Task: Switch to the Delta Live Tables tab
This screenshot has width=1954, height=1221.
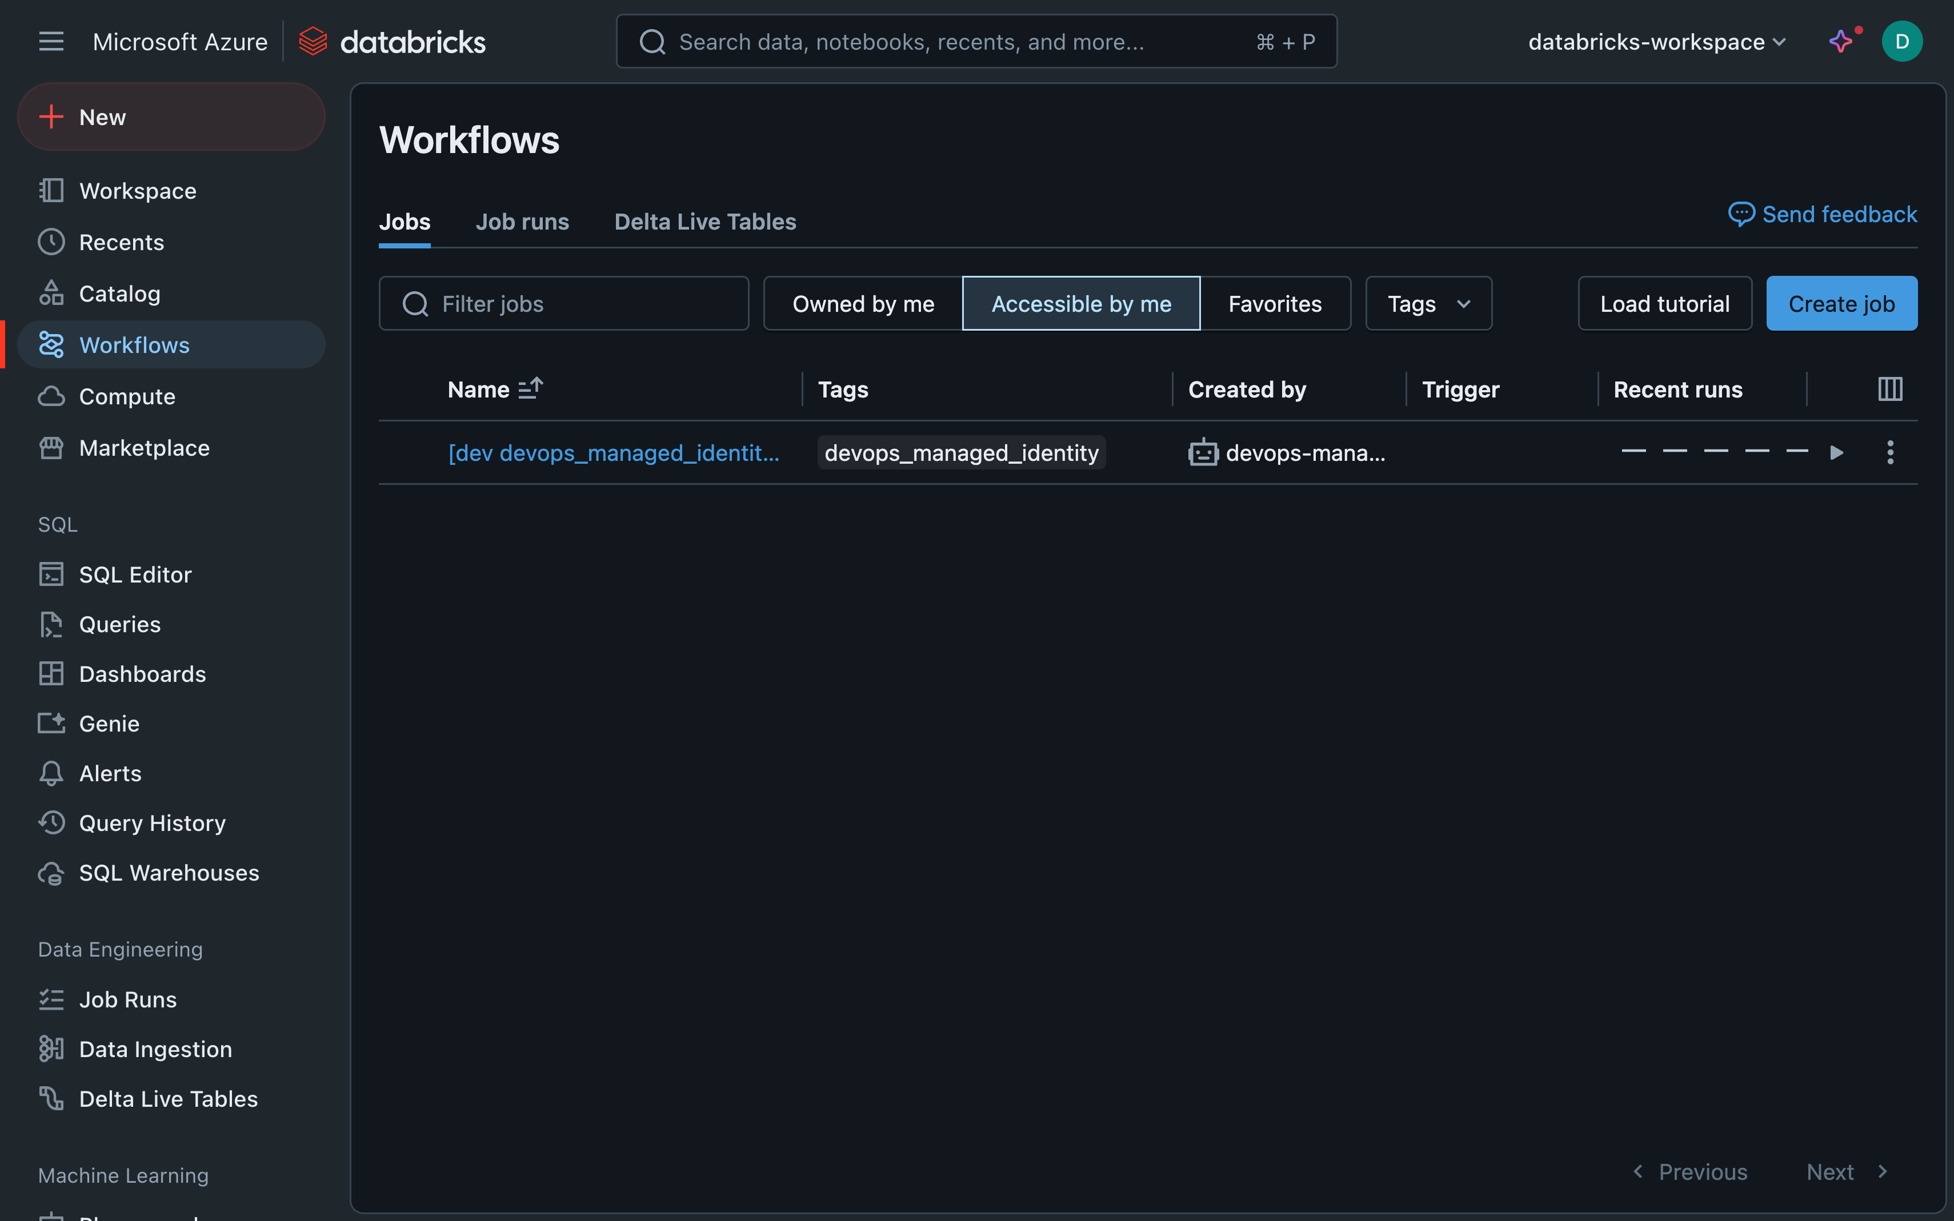Action: (x=704, y=221)
